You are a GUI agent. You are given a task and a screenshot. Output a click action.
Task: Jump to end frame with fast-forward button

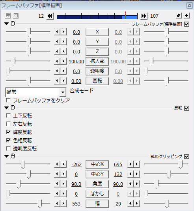tap(144, 16)
